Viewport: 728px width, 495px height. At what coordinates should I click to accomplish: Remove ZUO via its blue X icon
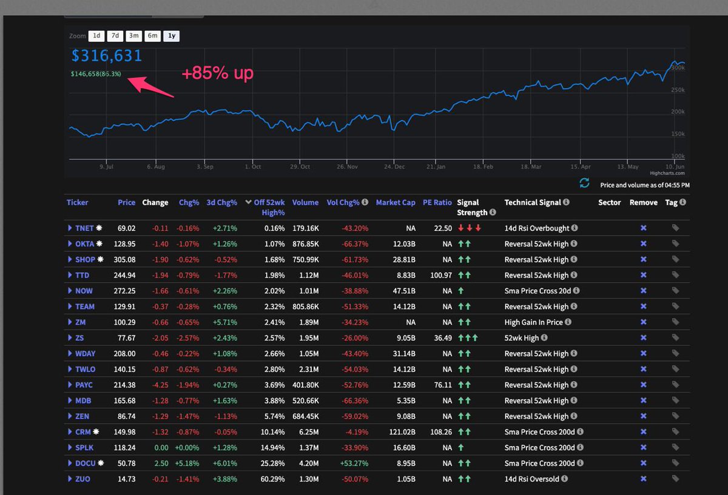pos(642,479)
